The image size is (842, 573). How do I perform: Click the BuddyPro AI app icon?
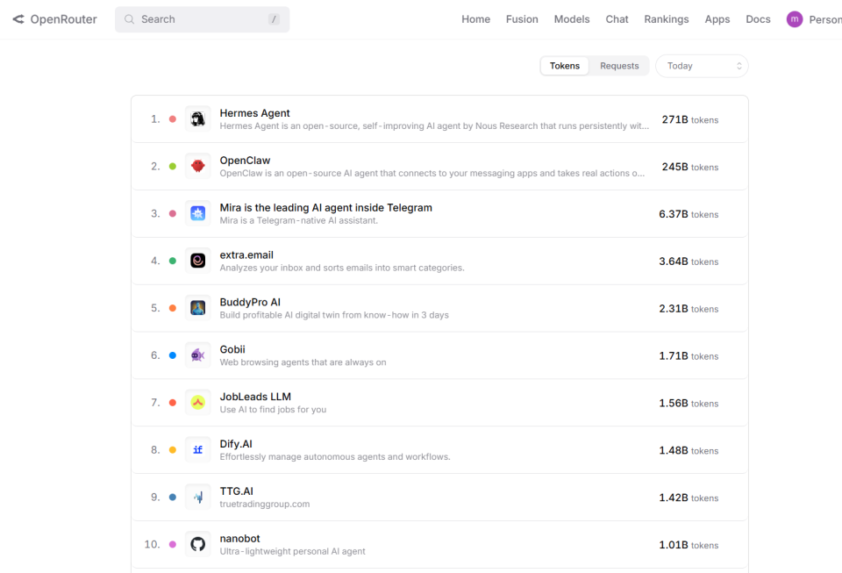tap(198, 308)
